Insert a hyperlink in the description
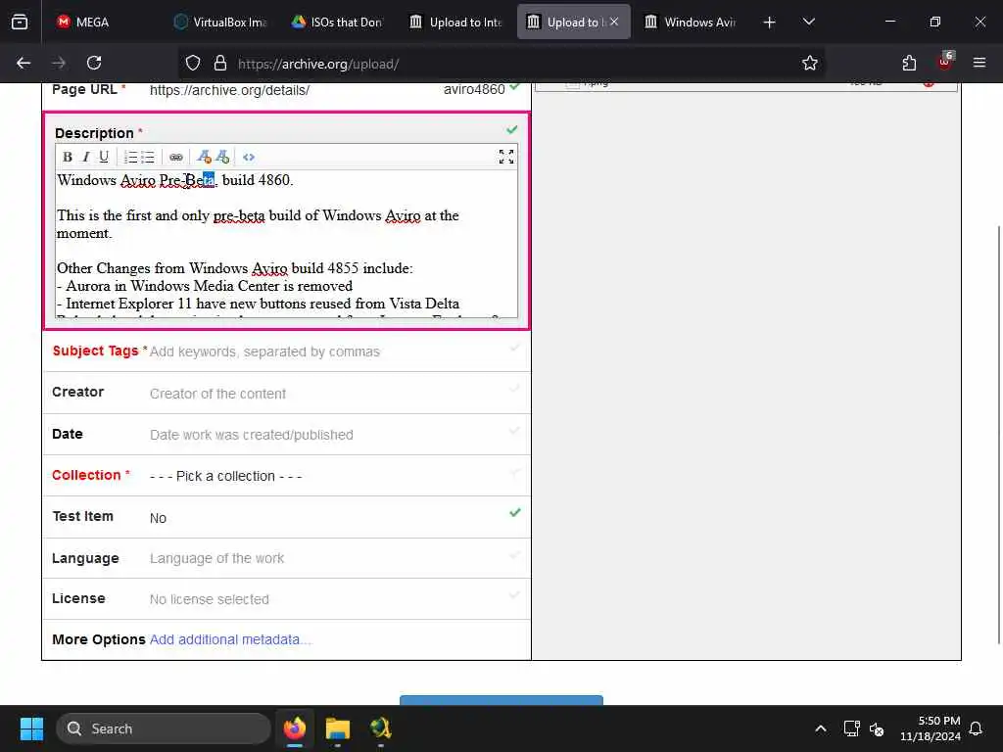Screen dimensions: 1003x752 click(x=176, y=157)
